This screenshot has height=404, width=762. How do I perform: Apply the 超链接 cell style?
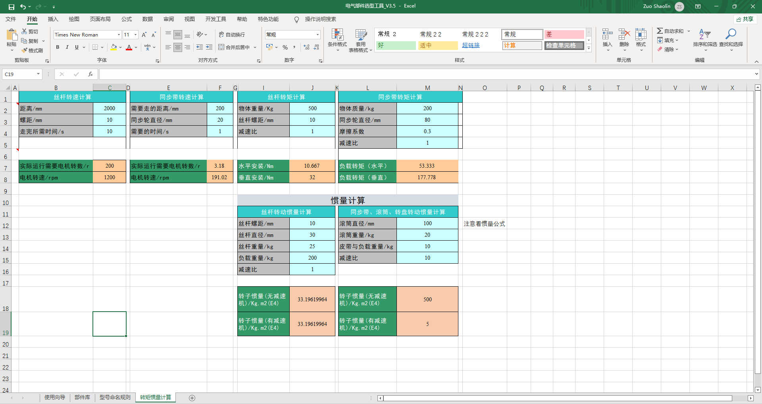471,46
